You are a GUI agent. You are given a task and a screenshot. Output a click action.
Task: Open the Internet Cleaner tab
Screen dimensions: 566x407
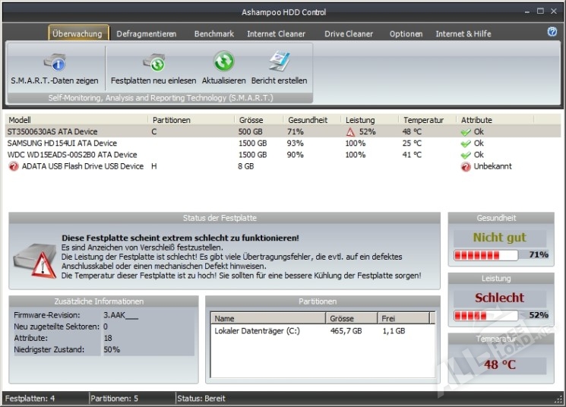click(276, 33)
